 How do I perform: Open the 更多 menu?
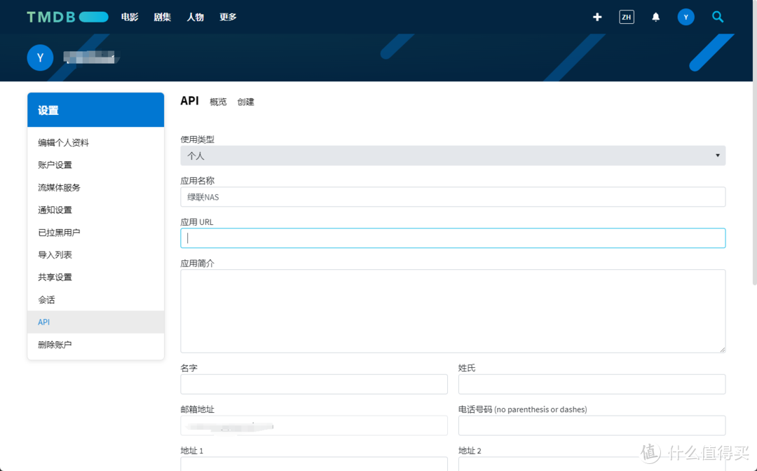(227, 17)
